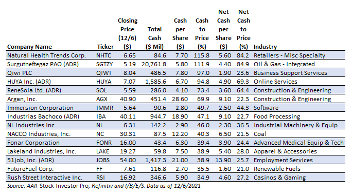Select the Natural Health Trends Corp. cell
The width and height of the screenshot is (352, 196).
(46, 55)
